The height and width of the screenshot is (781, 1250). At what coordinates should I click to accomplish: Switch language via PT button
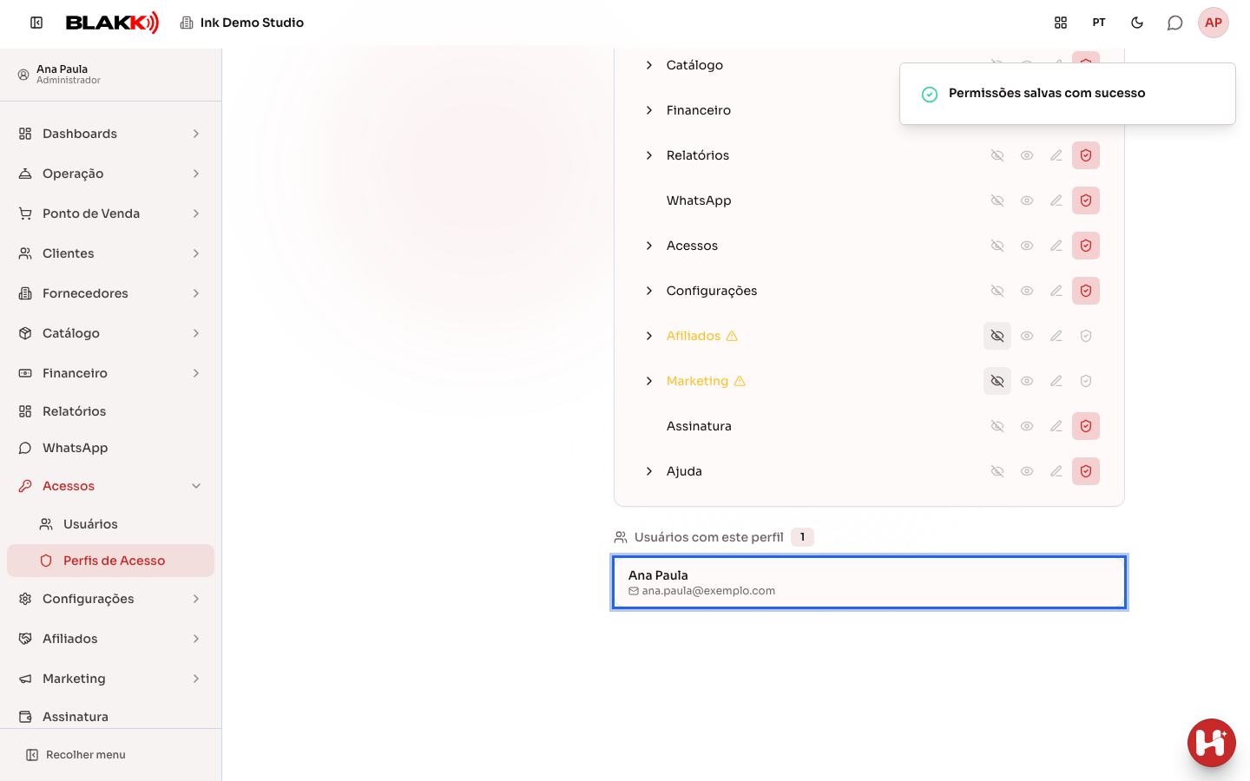click(1099, 23)
